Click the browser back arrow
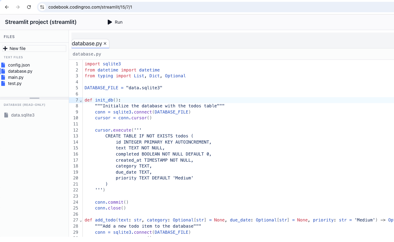This screenshot has width=394, height=242. pos(7,7)
